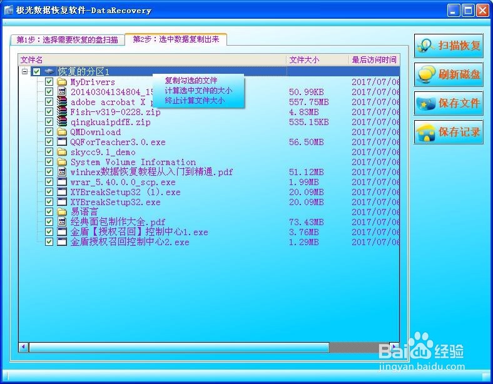Uncheck the wrar_5.40.0.0_scp.exe checkbox
Viewport: 493px width, 384px height.
(x=49, y=181)
